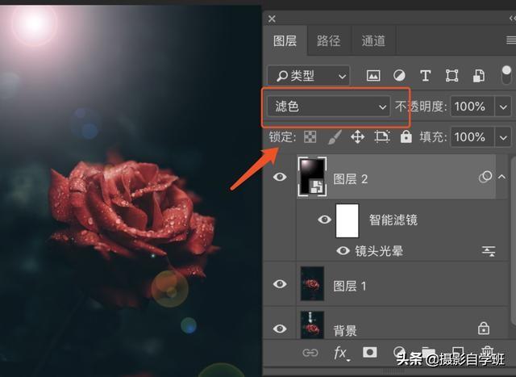The image size is (516, 377).
Task: Hide the 智能滤镜 smart filters
Action: point(324,219)
